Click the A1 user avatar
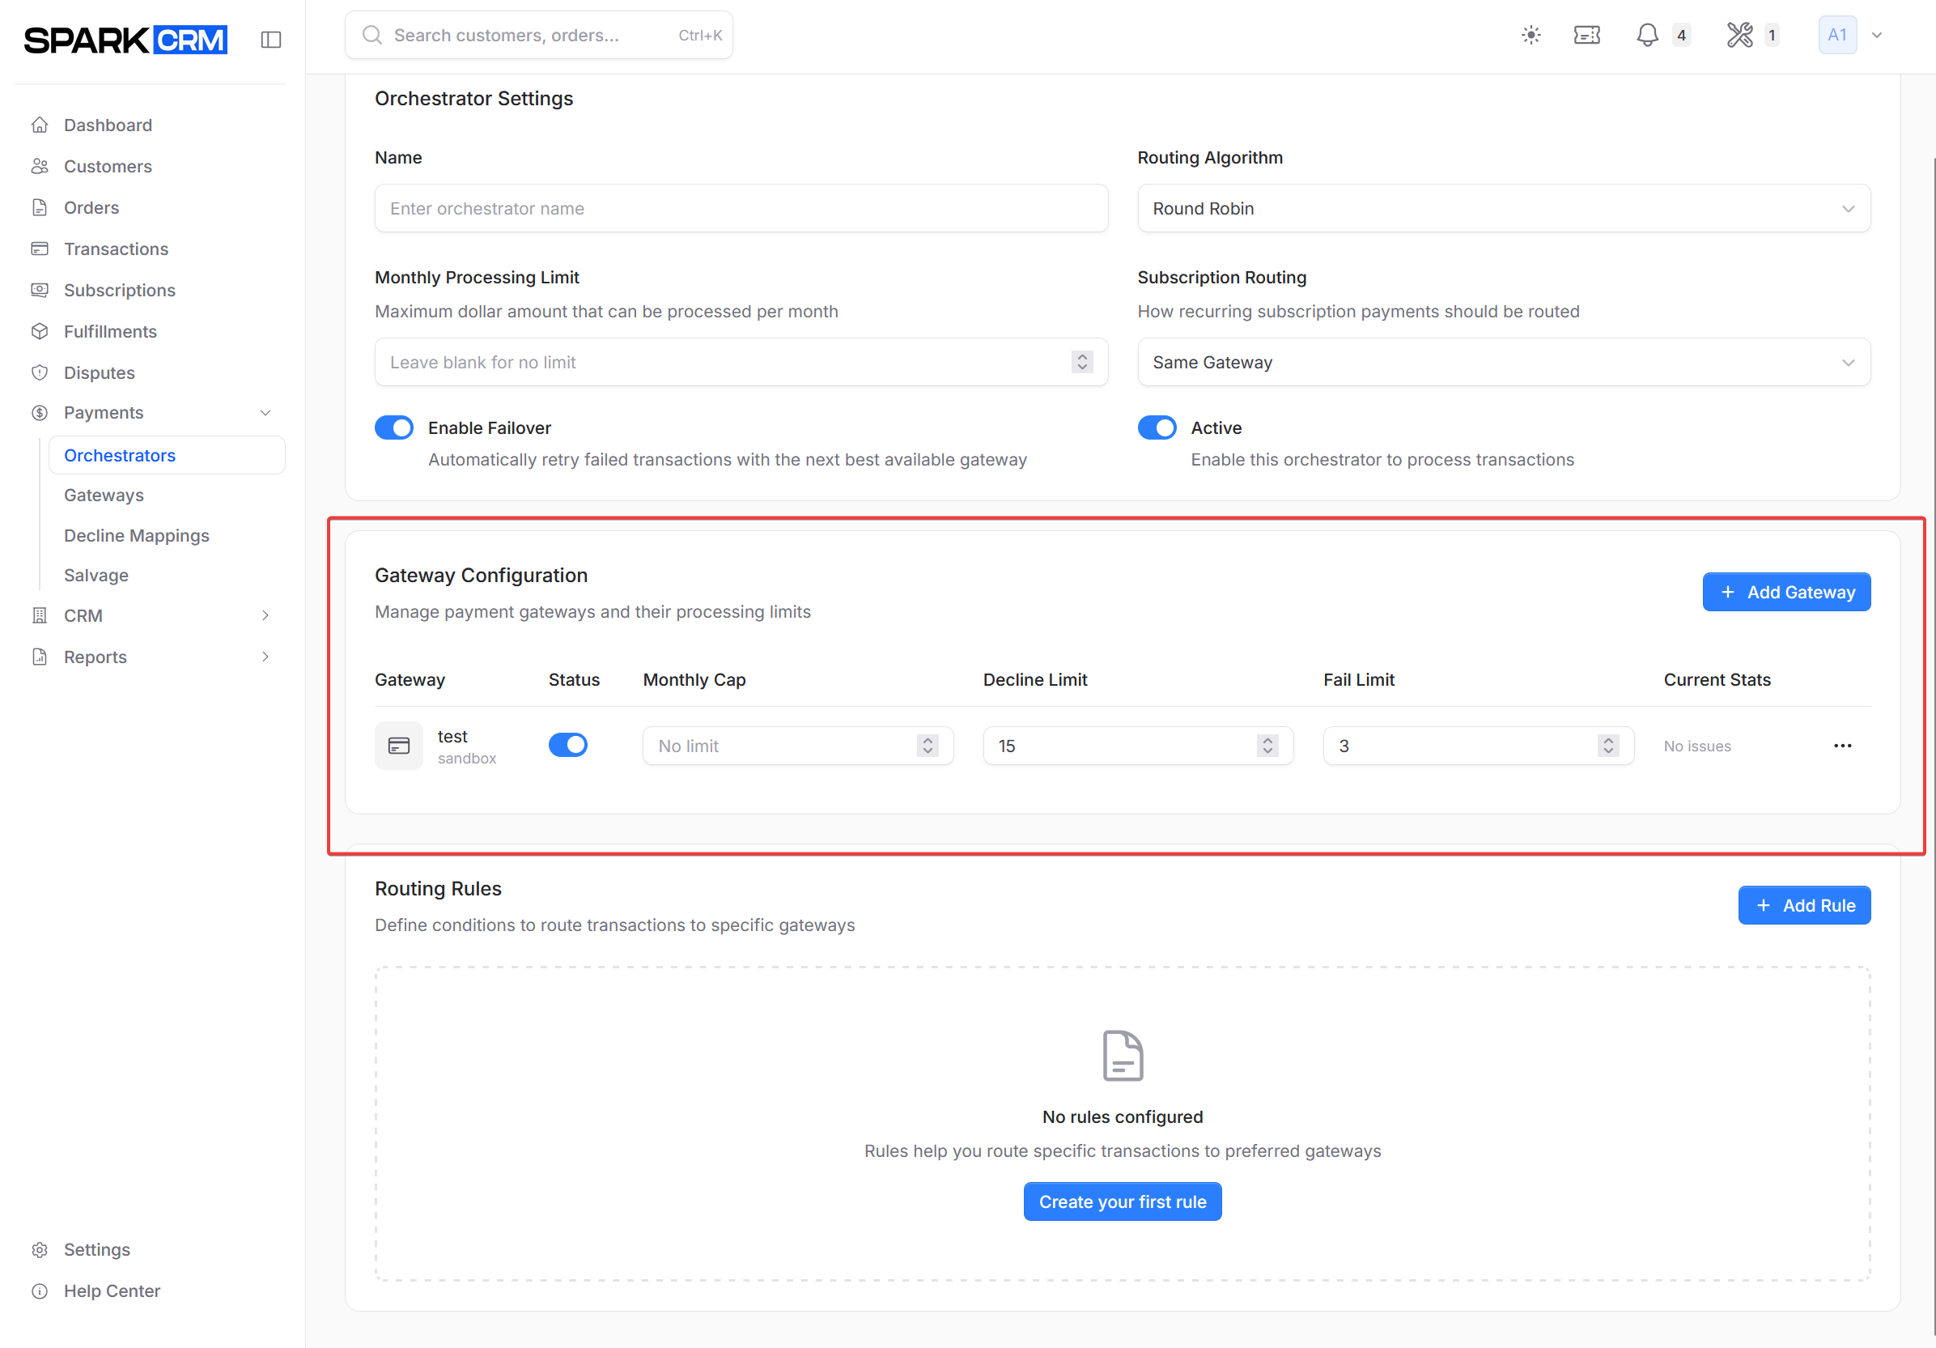This screenshot has height=1348, width=1936. pyautogui.click(x=1837, y=35)
